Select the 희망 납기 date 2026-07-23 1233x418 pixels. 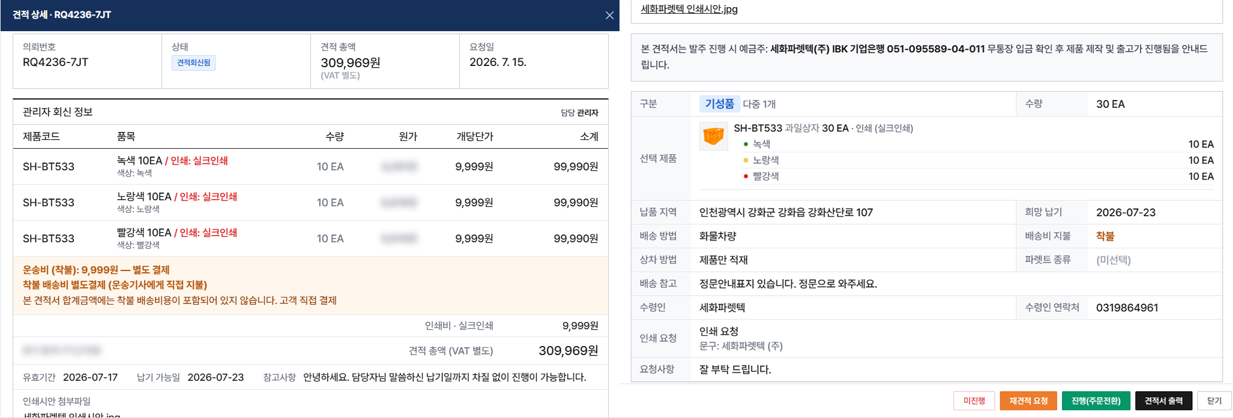[x=1126, y=212]
